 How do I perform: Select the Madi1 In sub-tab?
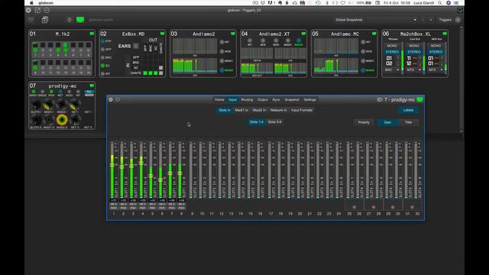click(x=241, y=110)
